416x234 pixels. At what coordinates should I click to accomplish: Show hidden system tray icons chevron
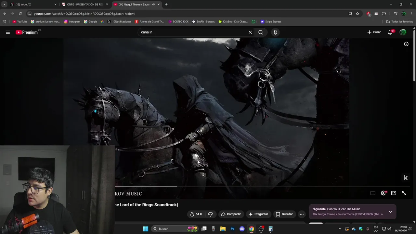340,229
